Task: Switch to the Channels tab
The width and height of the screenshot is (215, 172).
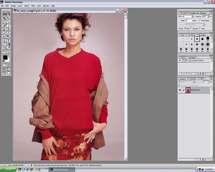Action: 192,79
